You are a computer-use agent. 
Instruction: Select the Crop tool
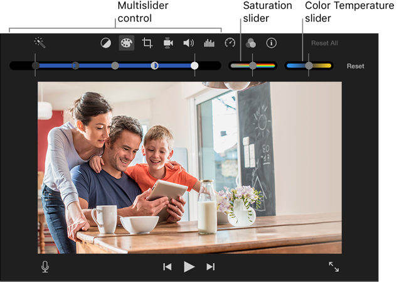[147, 43]
